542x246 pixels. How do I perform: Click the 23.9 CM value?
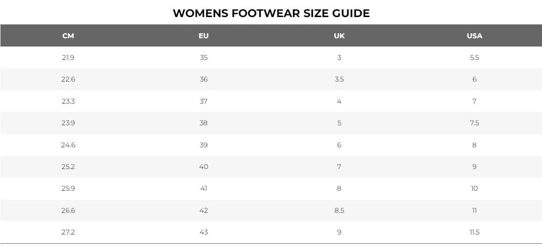[68, 123]
